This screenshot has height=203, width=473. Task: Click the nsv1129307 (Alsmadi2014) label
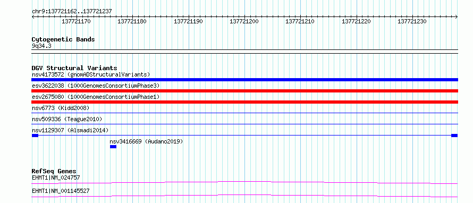tap(70, 130)
